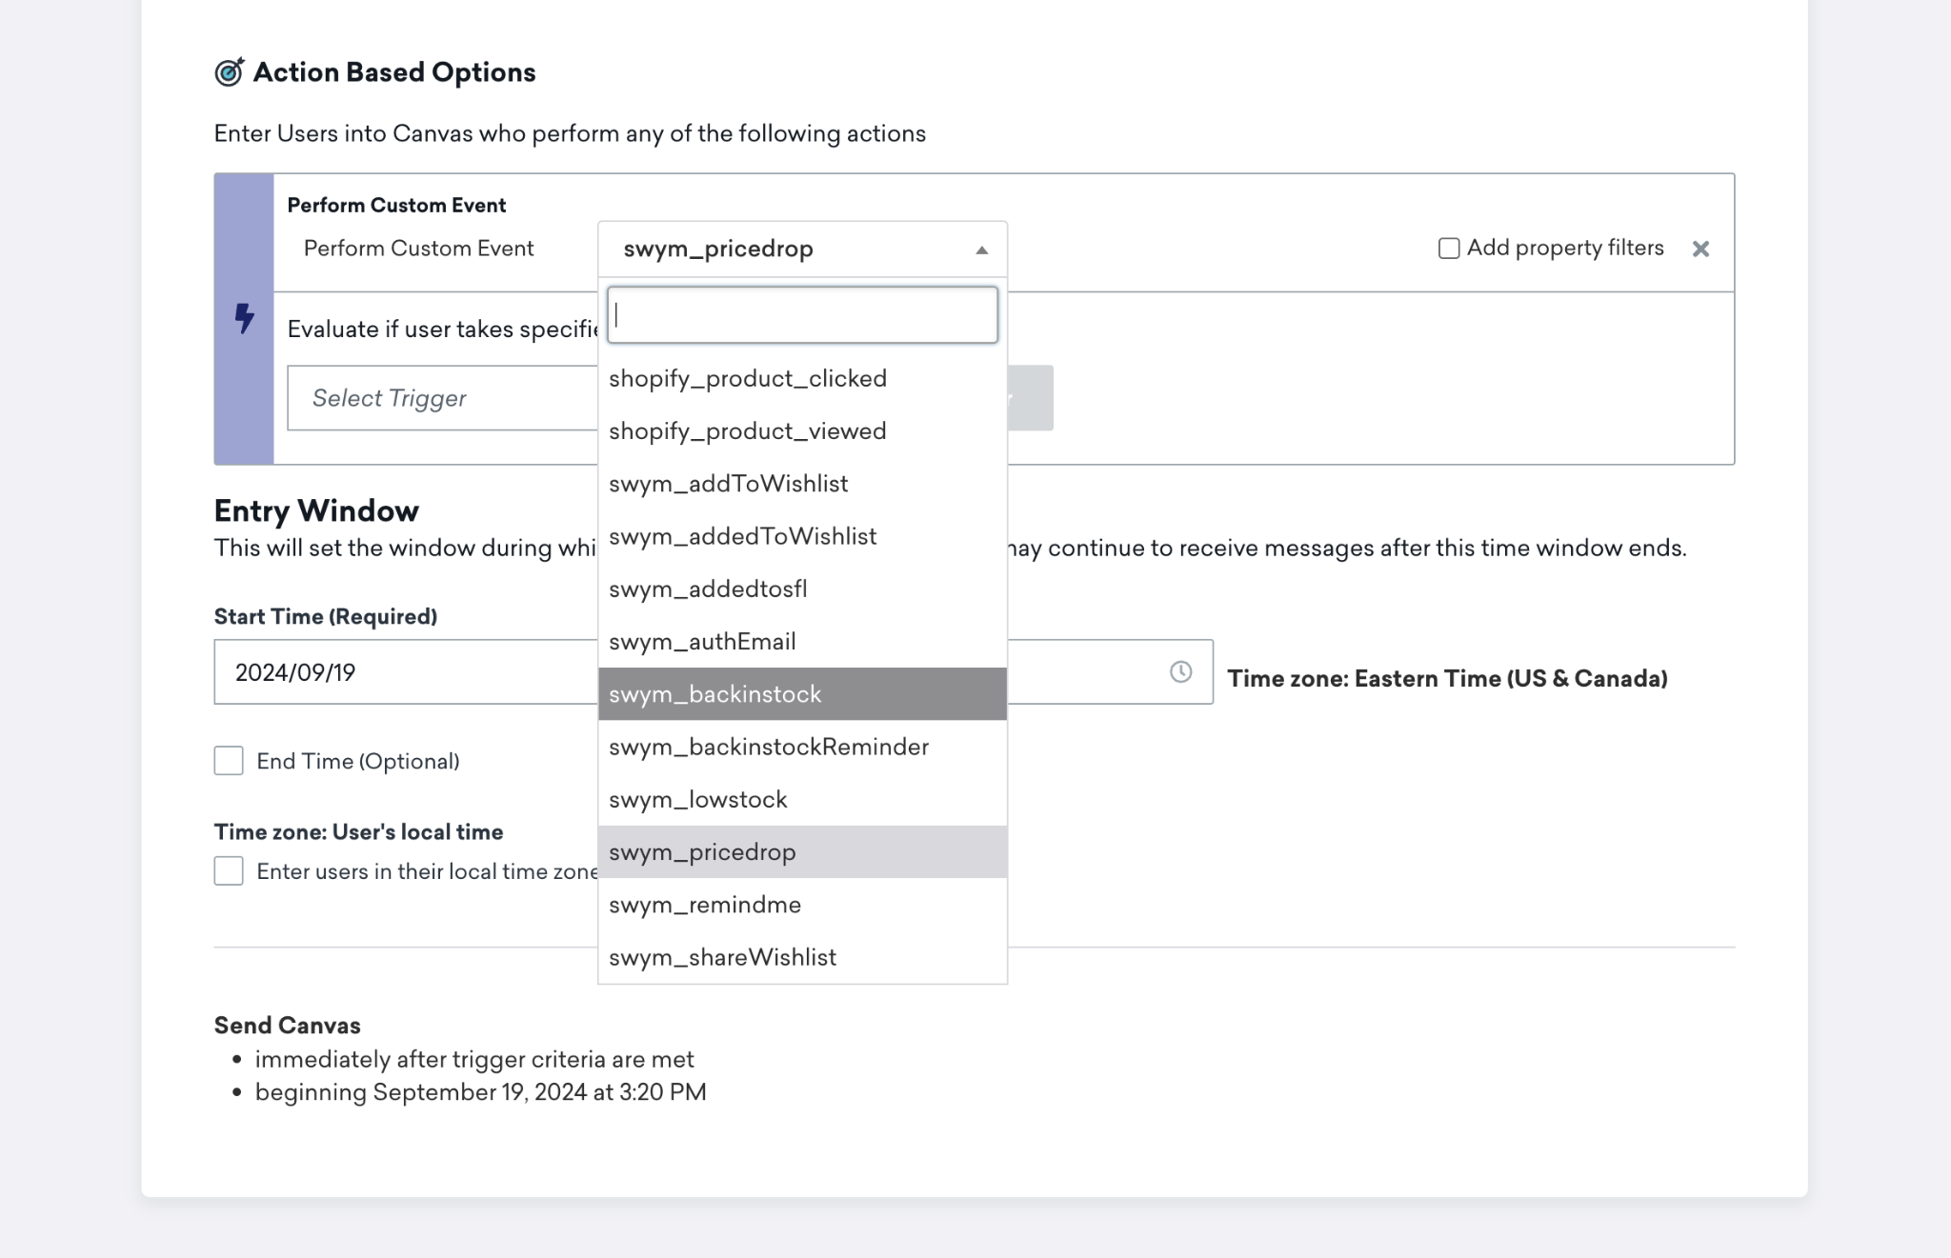Collapse the swym_pricedrop dropdown arrow
This screenshot has height=1258, width=1951.
click(x=981, y=250)
